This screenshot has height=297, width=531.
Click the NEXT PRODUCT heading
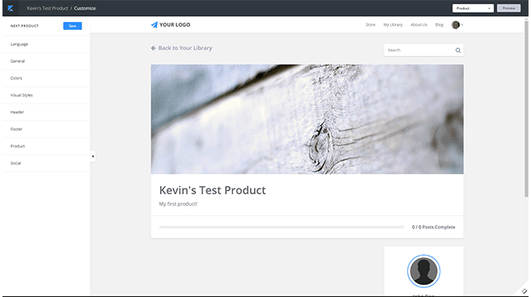[24, 26]
